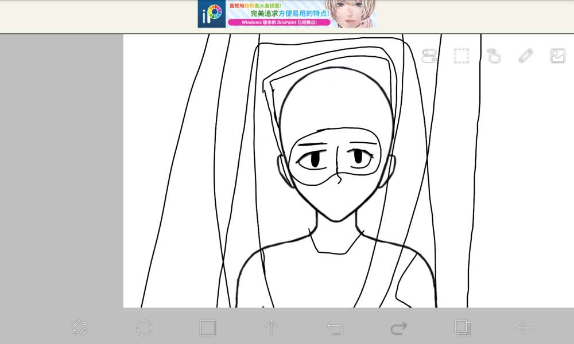Open the color picker circle
Screen dimensions: 574x344
143,328
